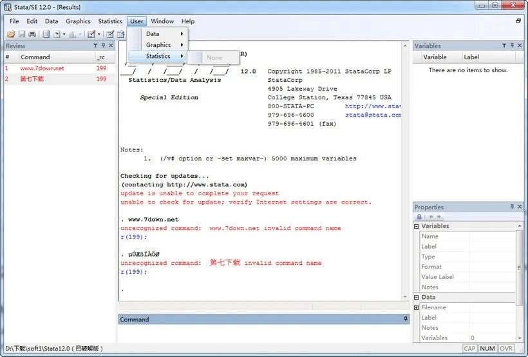The height and width of the screenshot is (357, 528).
Task: Click the CAP indicator in status bar
Action: [470, 348]
